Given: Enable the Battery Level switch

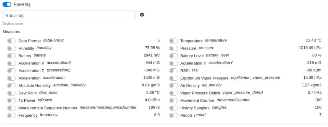Looking at the screenshot, I should tap(173, 56).
